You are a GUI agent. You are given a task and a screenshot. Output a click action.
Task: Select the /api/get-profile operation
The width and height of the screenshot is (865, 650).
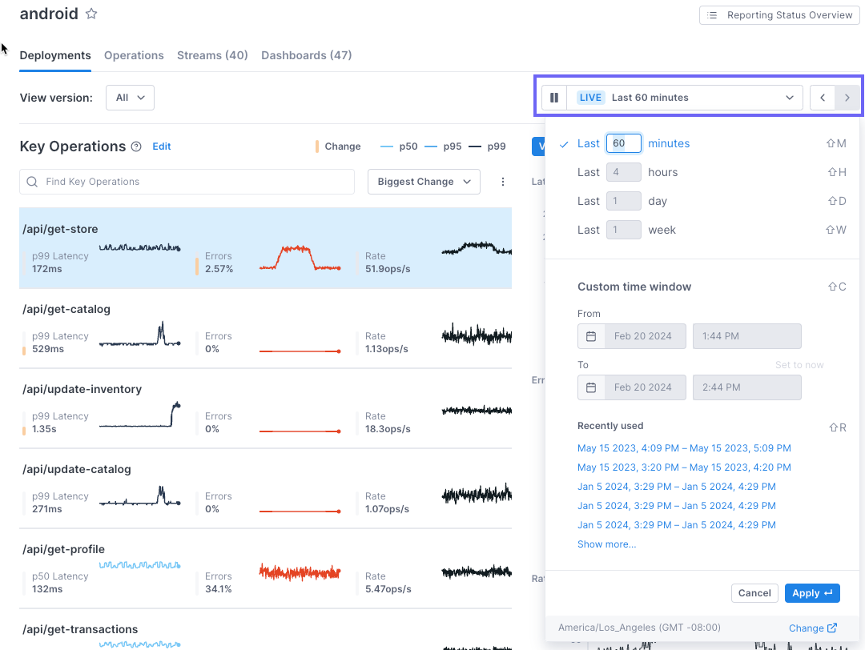point(265,568)
